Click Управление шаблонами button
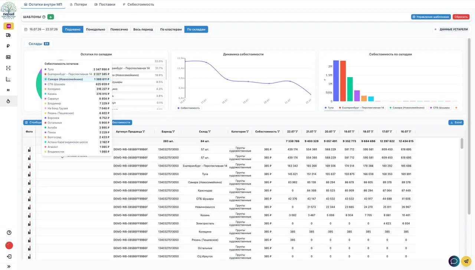The image size is (475, 270). (x=431, y=17)
